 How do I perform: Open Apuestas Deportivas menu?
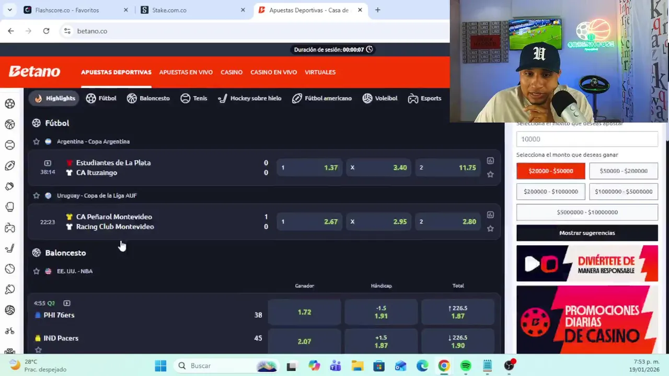click(116, 72)
